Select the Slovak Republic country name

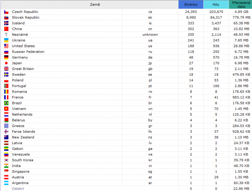tap(26, 17)
